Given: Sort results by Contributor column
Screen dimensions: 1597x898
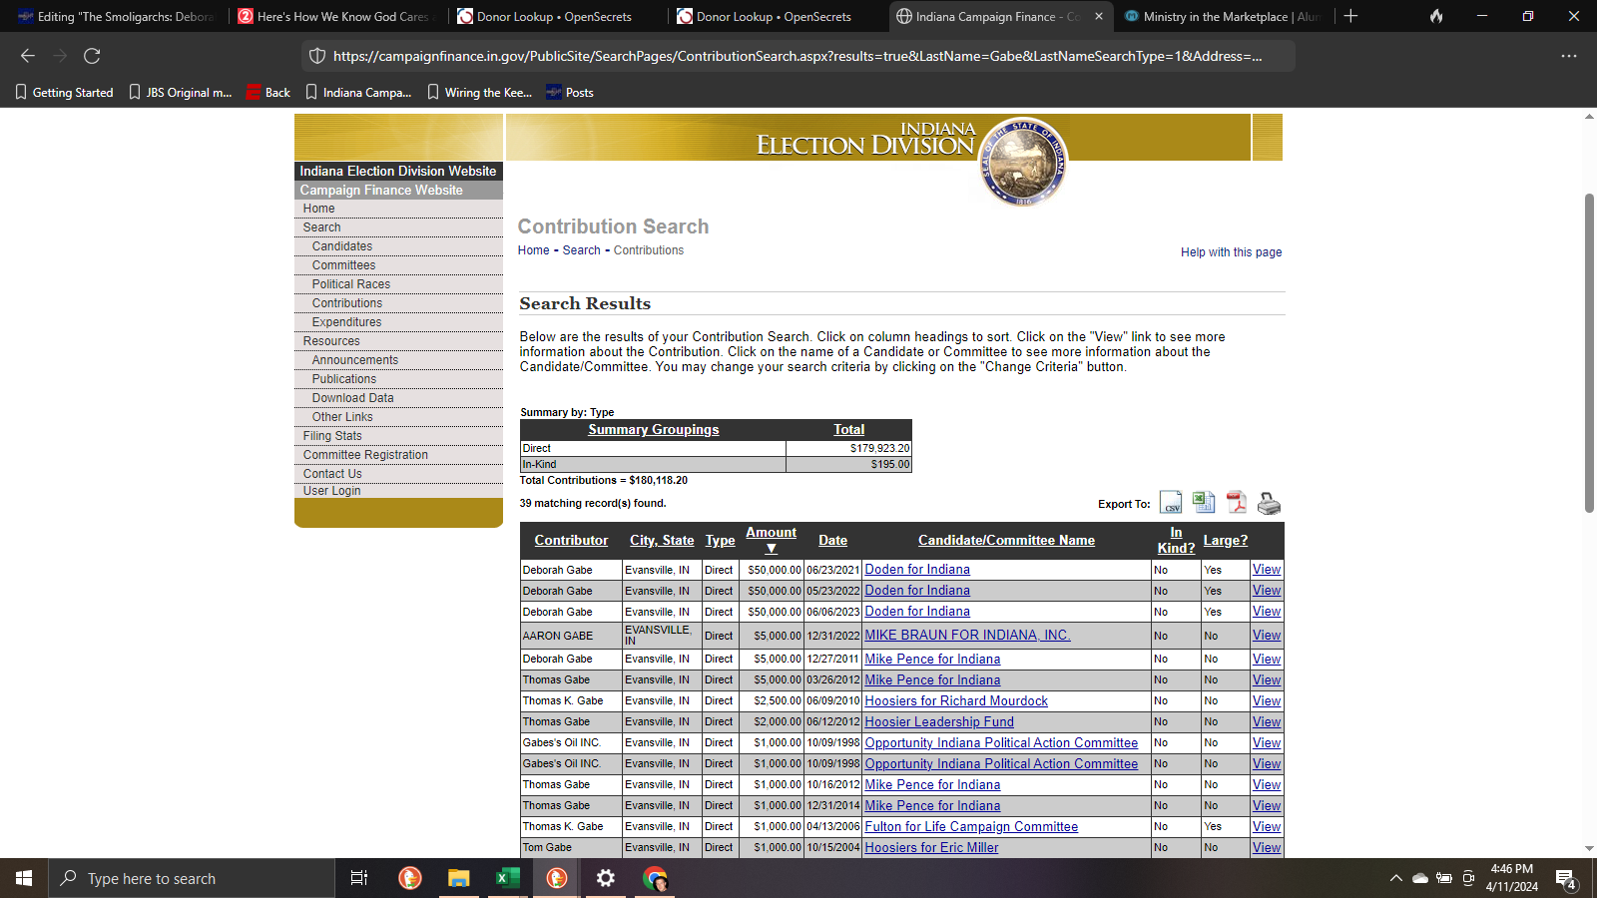Looking at the screenshot, I should [x=571, y=541].
